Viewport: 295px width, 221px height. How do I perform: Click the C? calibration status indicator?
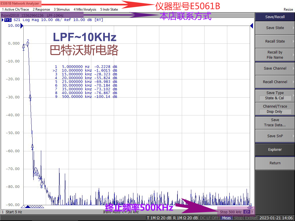[247, 212]
